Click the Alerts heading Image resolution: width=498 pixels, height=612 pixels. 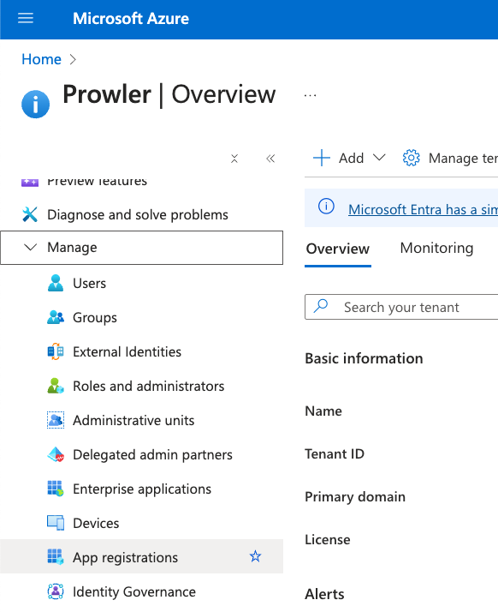pyautogui.click(x=324, y=594)
